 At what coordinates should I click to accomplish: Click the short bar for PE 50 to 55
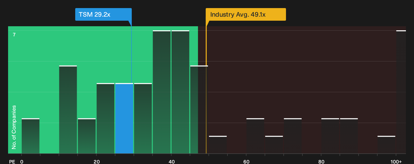pyautogui.click(x=218, y=145)
